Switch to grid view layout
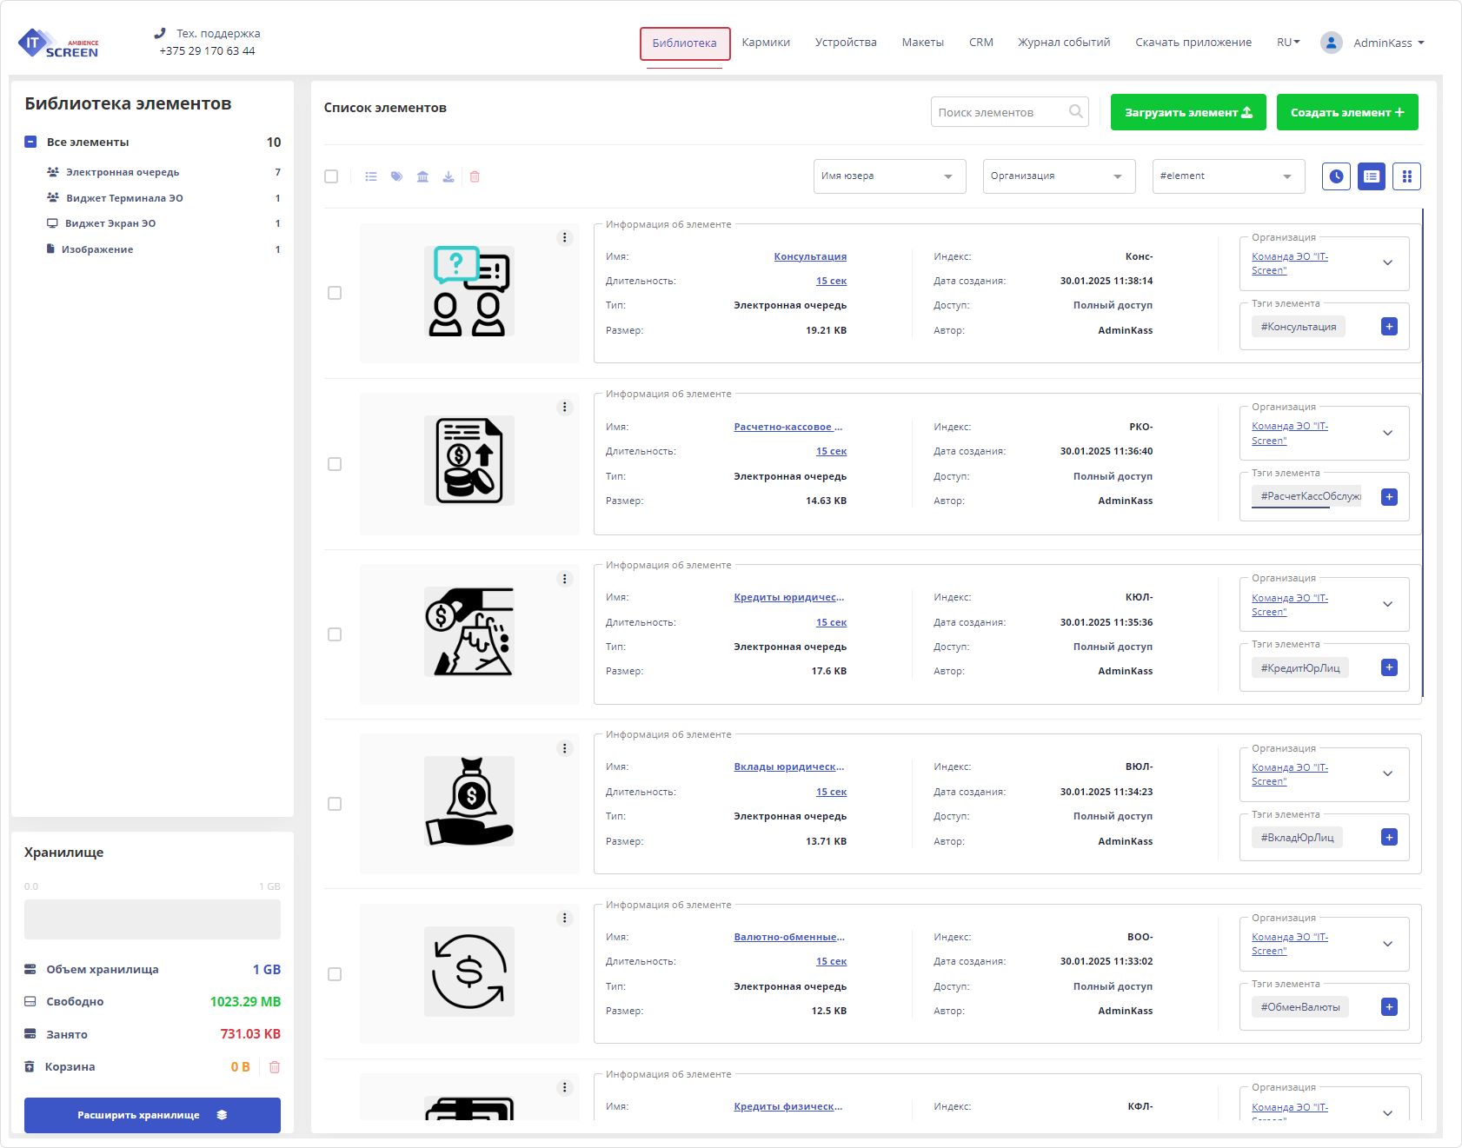The height and width of the screenshot is (1148, 1462). click(x=1406, y=176)
